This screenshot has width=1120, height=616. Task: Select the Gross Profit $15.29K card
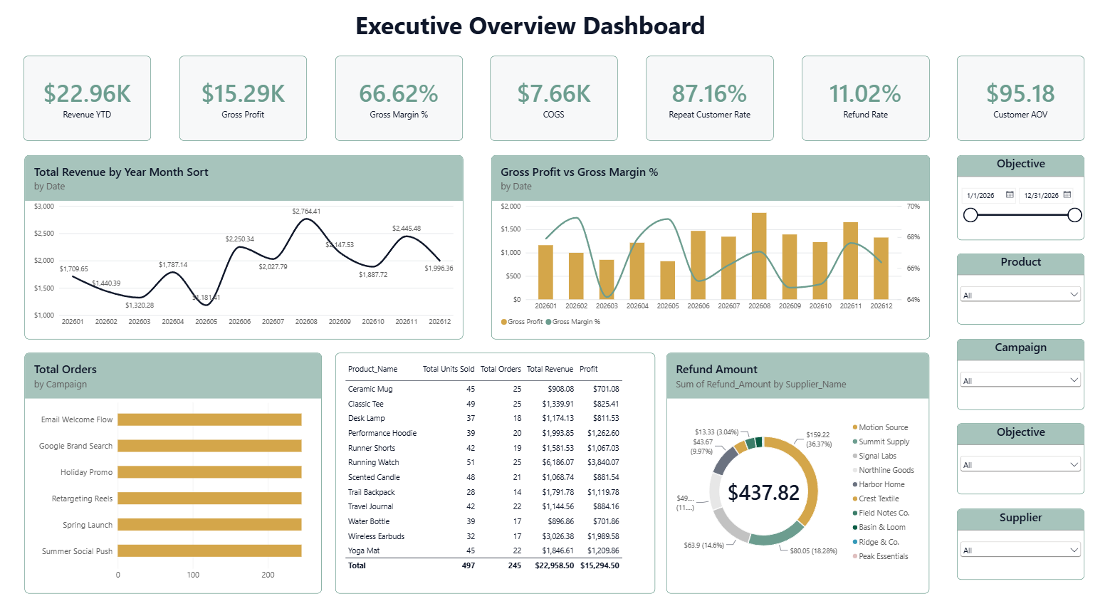(x=243, y=98)
